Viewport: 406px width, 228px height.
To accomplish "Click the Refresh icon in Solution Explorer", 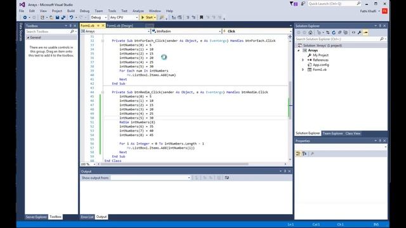I will 334,32.
